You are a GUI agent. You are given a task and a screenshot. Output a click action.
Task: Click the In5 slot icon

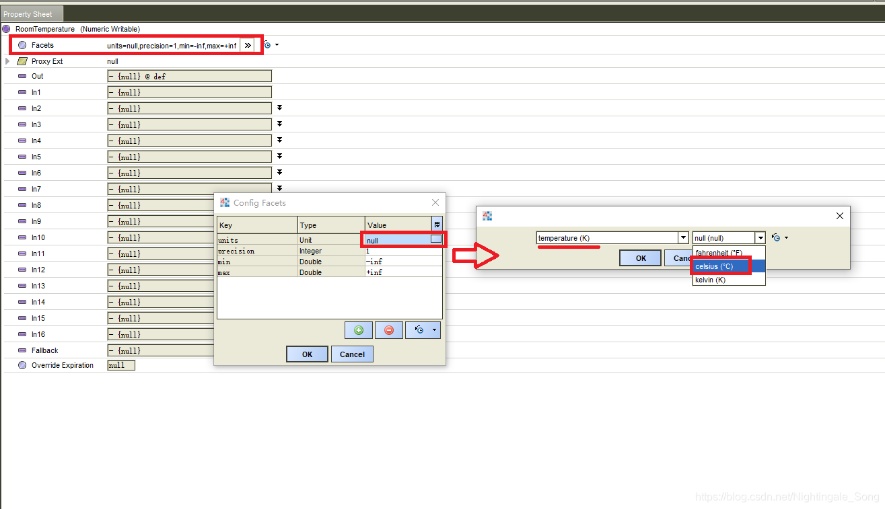tap(22, 157)
